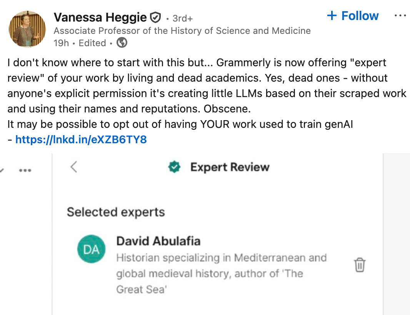Click the green Expert Review badge icon

tap(175, 167)
